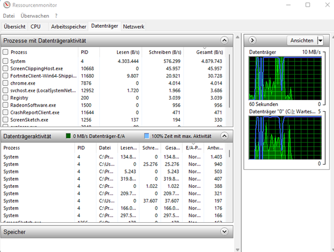Switch to the Arbeitsspeicher tab

(68, 27)
